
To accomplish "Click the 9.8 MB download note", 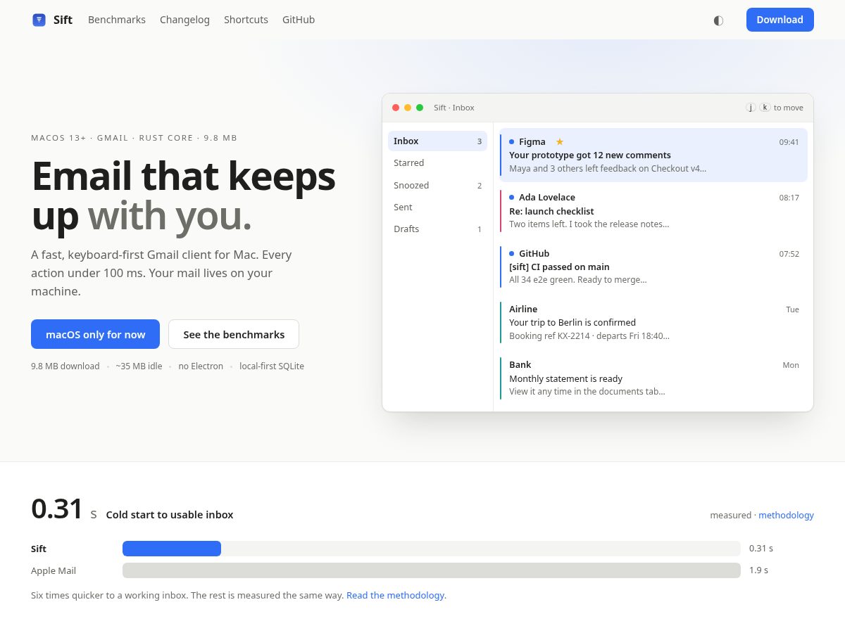I will pyautogui.click(x=65, y=366).
